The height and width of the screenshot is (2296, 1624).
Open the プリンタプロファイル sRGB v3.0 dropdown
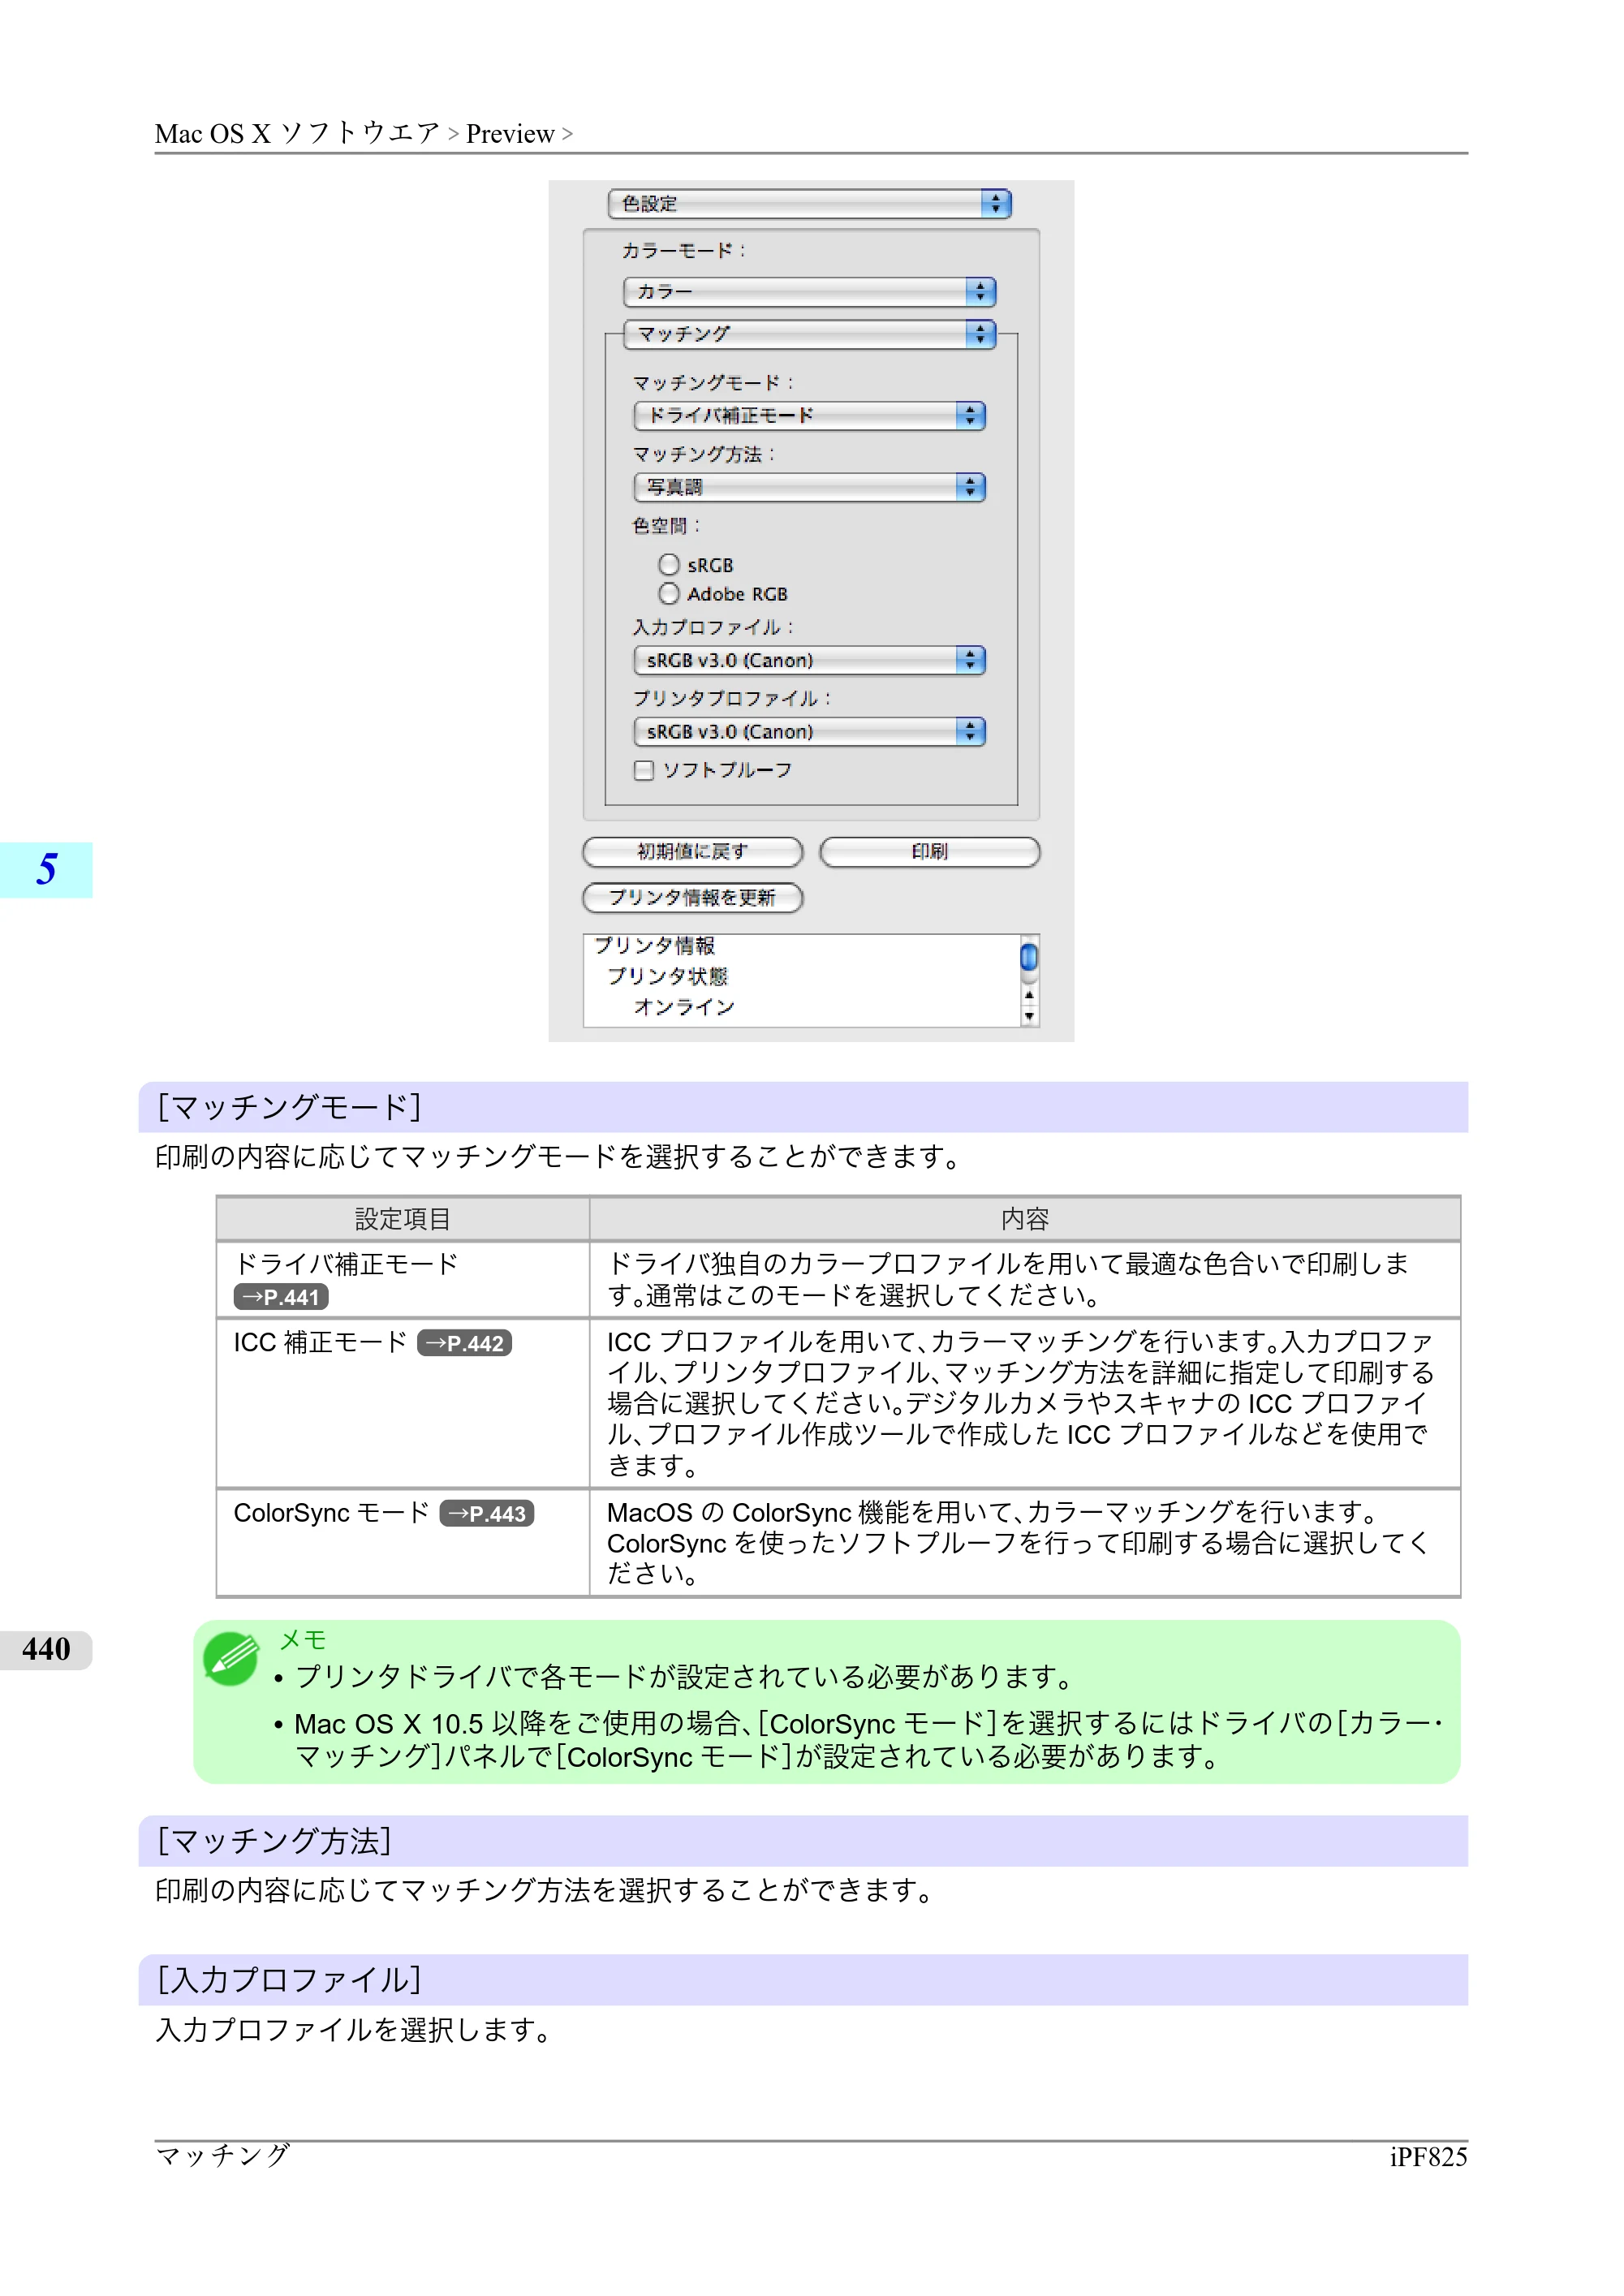click(809, 732)
